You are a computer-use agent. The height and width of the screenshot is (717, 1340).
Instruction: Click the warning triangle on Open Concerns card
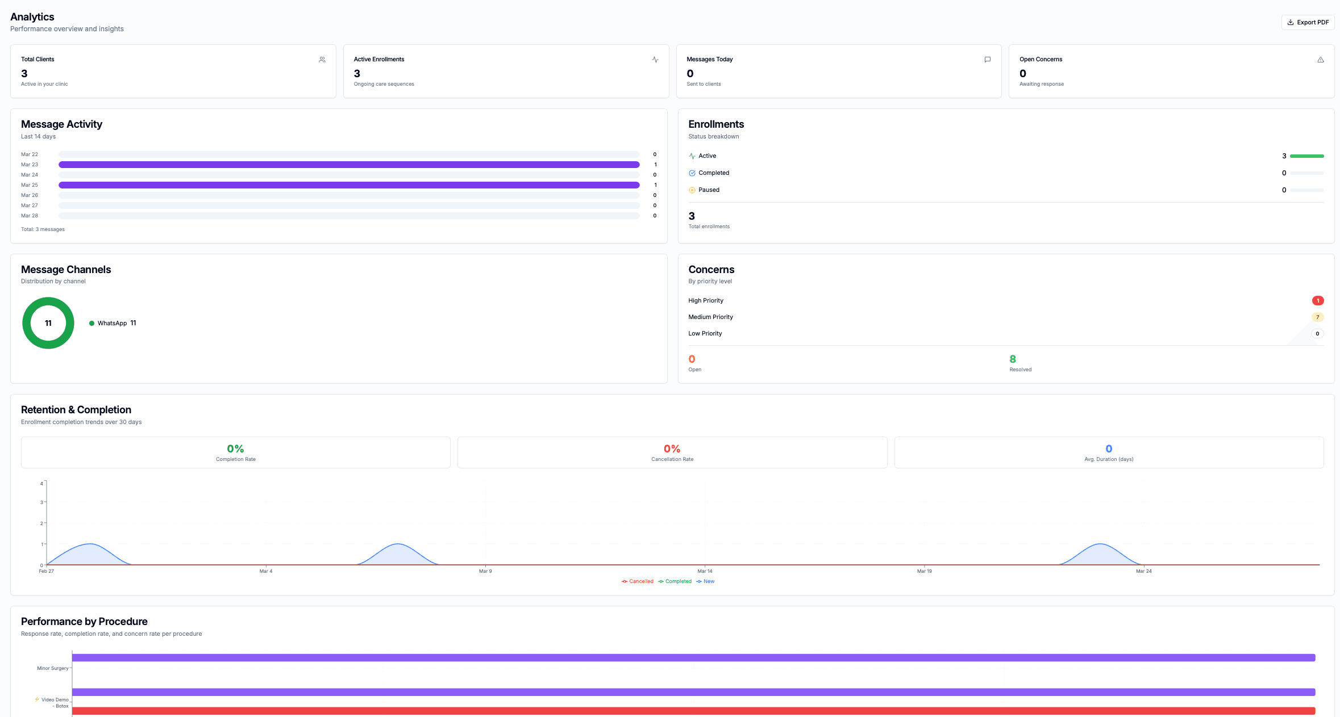point(1320,60)
